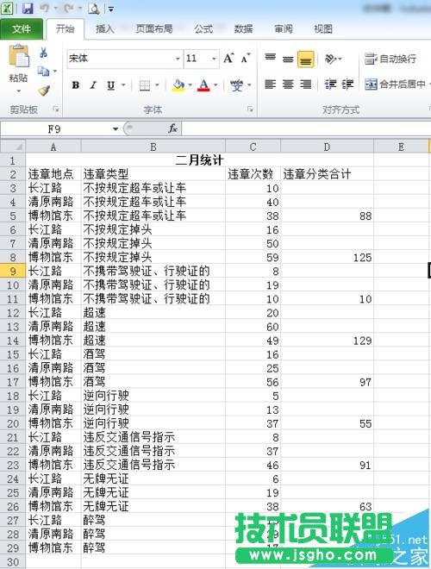
Task: Select column D header
Action: coord(327,147)
